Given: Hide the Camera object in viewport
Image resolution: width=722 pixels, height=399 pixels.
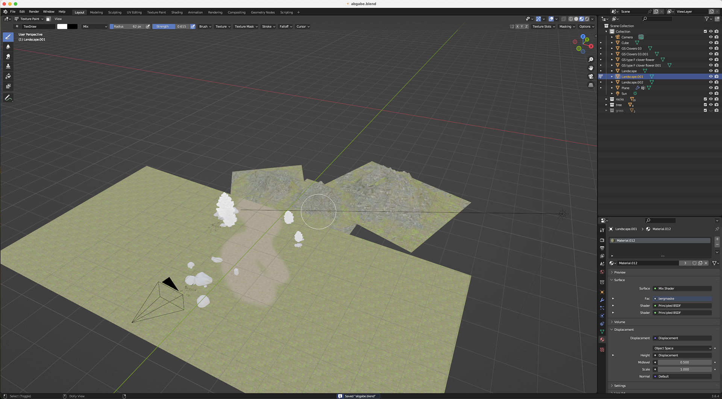Looking at the screenshot, I should pyautogui.click(x=711, y=37).
